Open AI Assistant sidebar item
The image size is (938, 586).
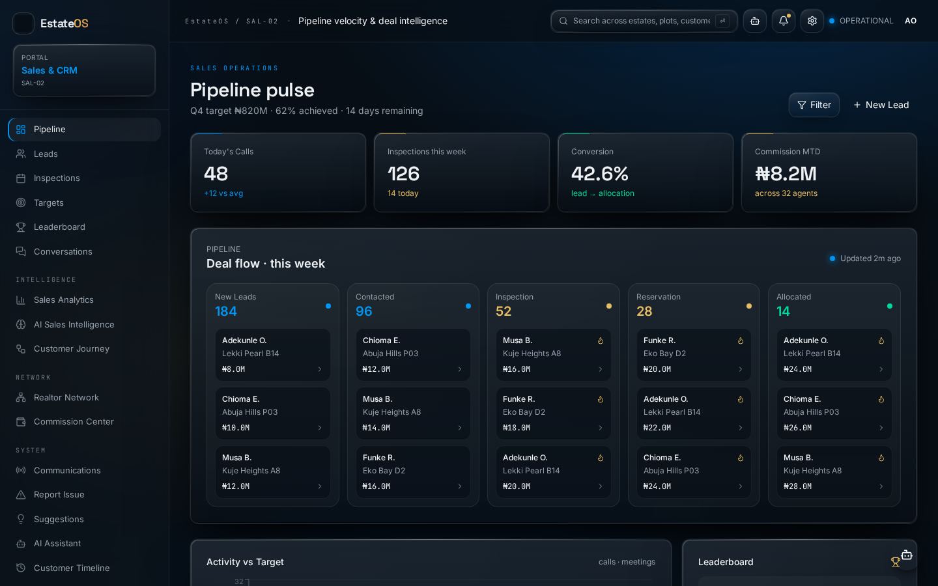[85, 544]
